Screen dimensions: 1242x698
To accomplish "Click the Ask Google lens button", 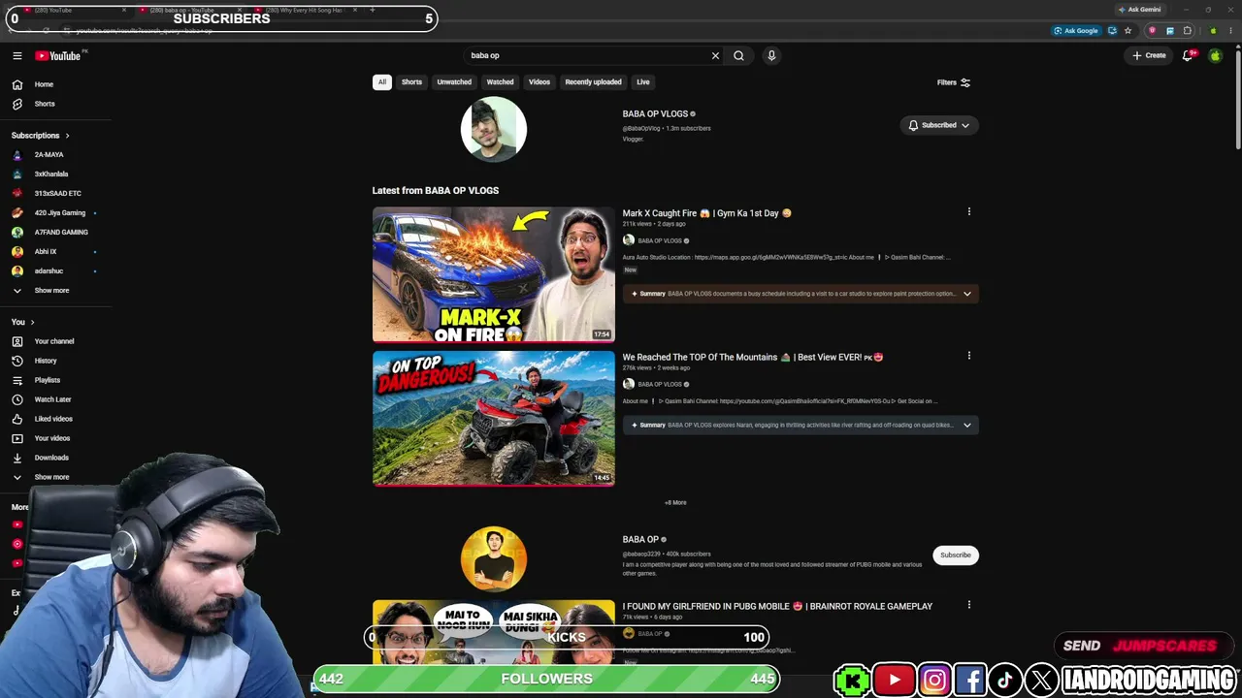I will click(x=1077, y=30).
